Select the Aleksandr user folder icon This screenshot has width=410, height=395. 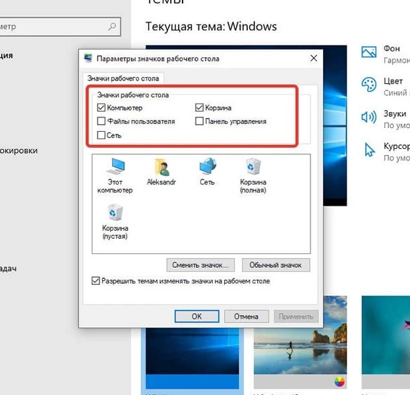[x=161, y=167]
